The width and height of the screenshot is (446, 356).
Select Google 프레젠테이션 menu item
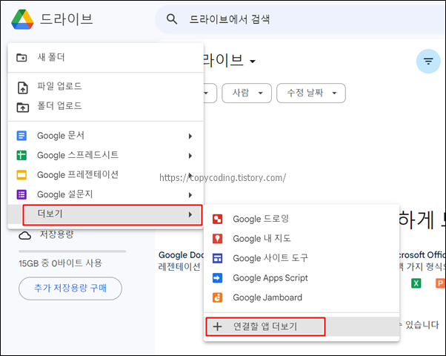(x=105, y=175)
